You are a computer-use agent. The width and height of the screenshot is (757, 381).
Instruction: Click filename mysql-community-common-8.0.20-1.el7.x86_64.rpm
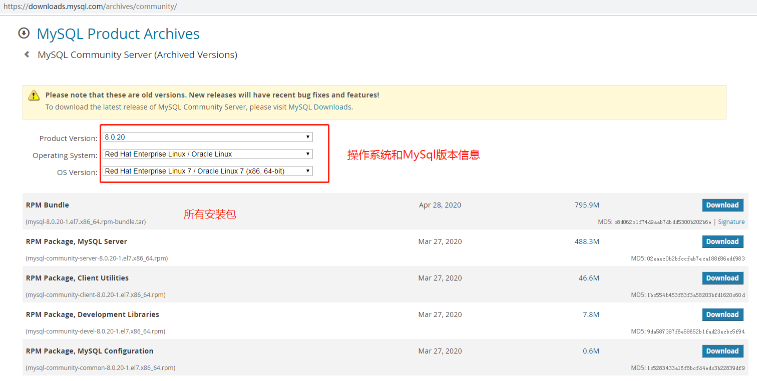[x=101, y=368]
